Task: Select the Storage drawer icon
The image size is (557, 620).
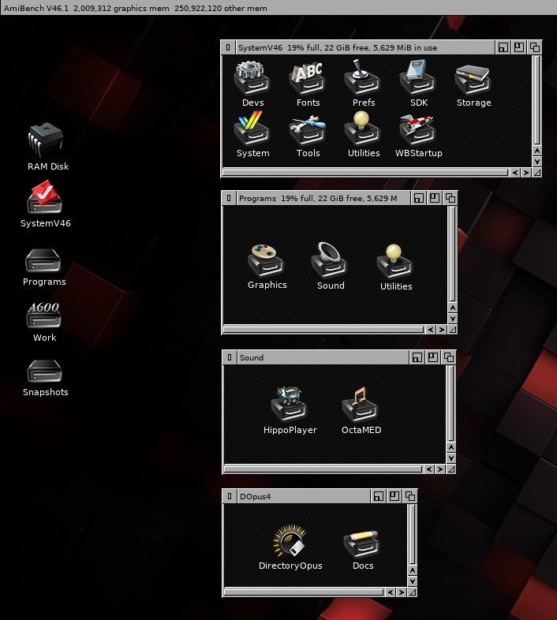Action: pos(473,79)
